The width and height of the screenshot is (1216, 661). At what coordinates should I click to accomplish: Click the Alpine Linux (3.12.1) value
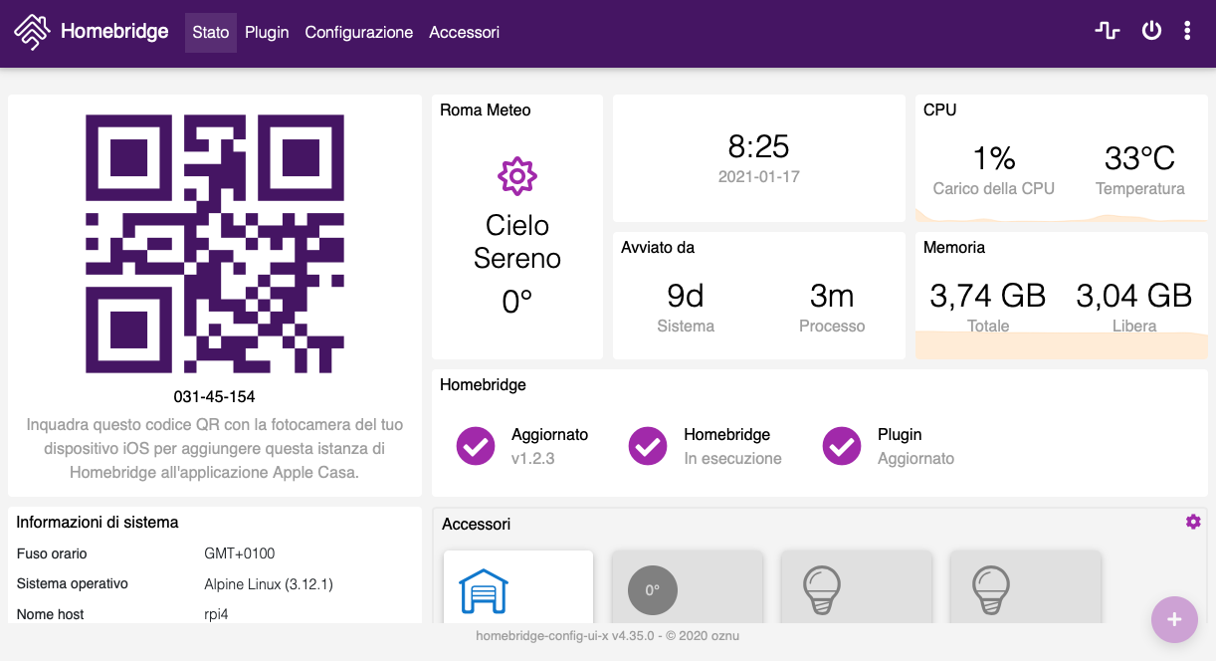[269, 584]
